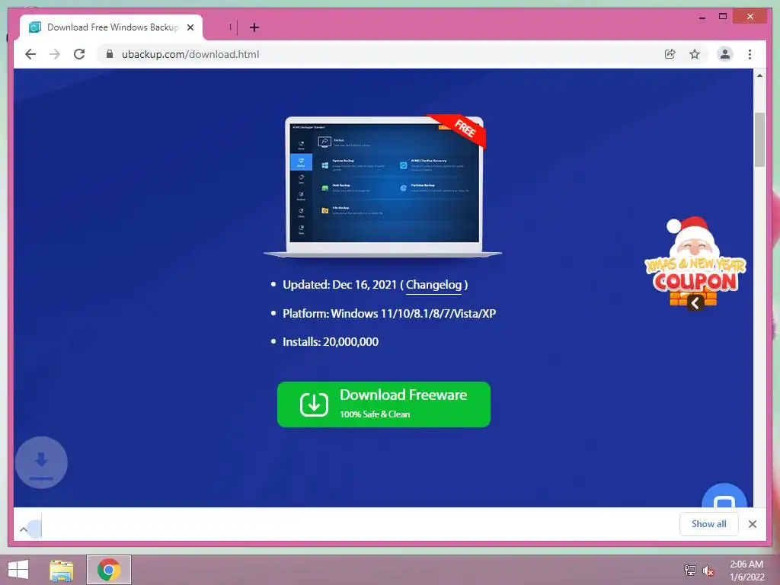Image resolution: width=780 pixels, height=585 pixels.
Task: Click the 'Platform: Windows 11/10/8.1/8/7/Vista/XP' text
Action: coord(389,313)
